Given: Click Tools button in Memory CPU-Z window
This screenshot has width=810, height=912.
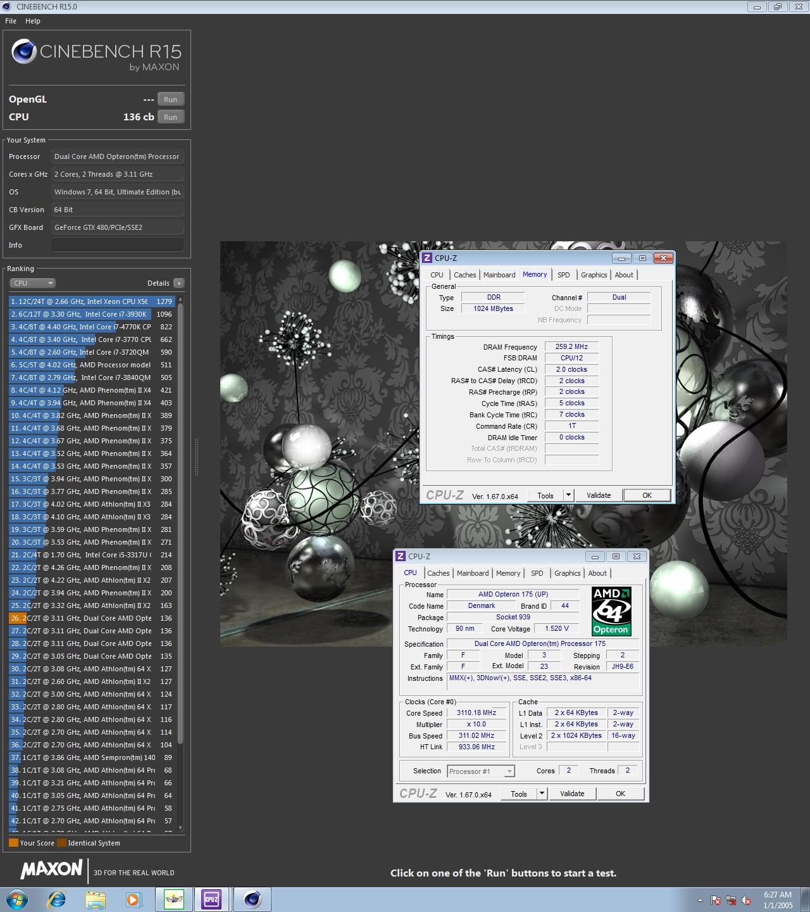Looking at the screenshot, I should (x=545, y=496).
